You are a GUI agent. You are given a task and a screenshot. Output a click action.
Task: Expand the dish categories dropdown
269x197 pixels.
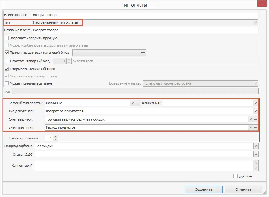(x=143, y=53)
